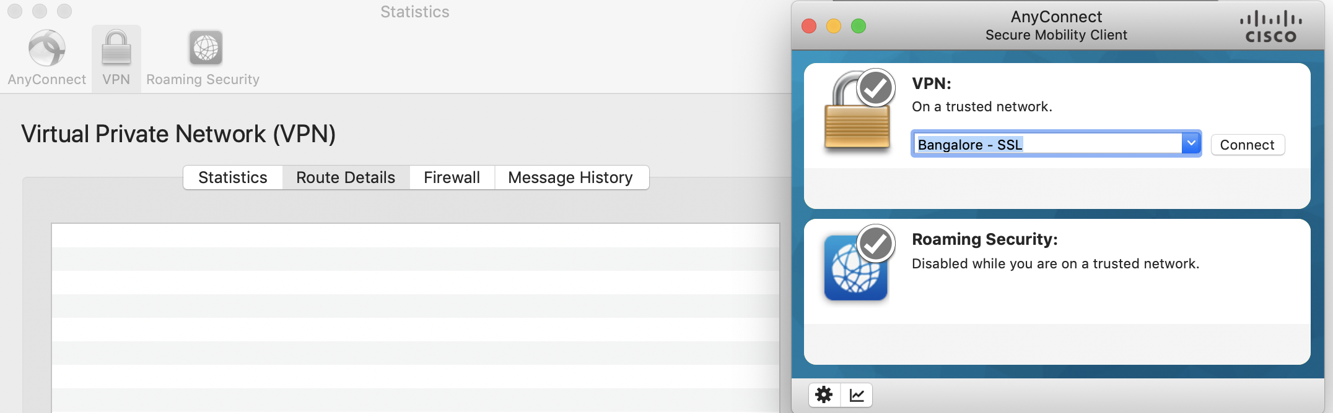The image size is (1333, 413).
Task: Open the Roaming Security globe toolbar icon
Action: 206,48
